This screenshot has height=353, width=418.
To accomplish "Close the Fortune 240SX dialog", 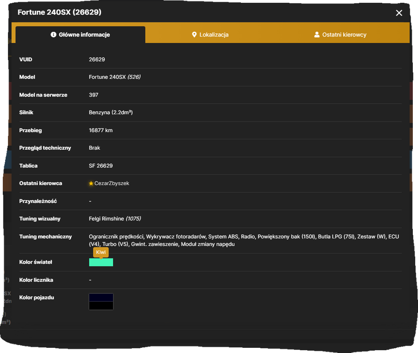I will point(399,13).
